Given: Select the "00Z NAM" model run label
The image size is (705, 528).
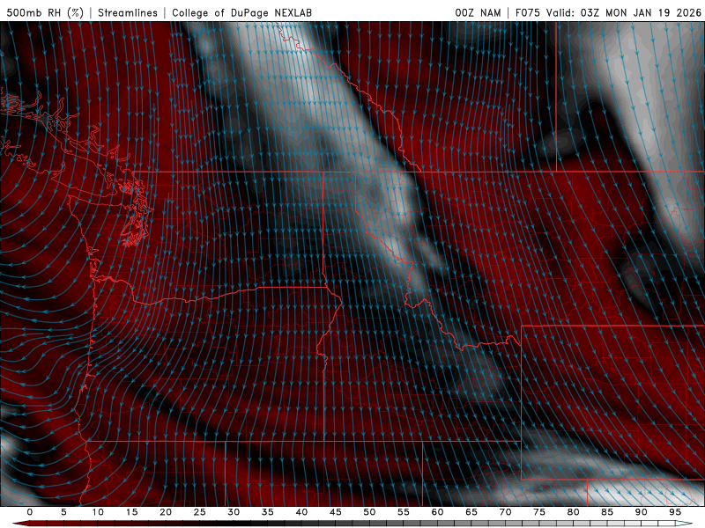Looking at the screenshot, I should coord(478,12).
